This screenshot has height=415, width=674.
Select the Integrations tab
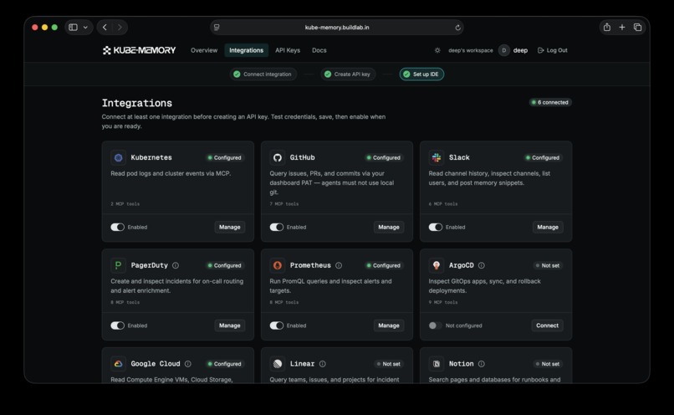tap(247, 50)
